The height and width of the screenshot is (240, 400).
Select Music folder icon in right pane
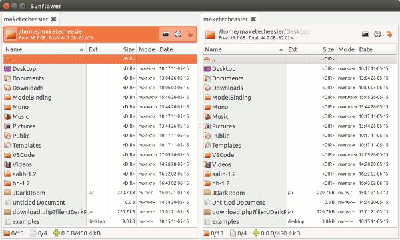[x=207, y=116]
